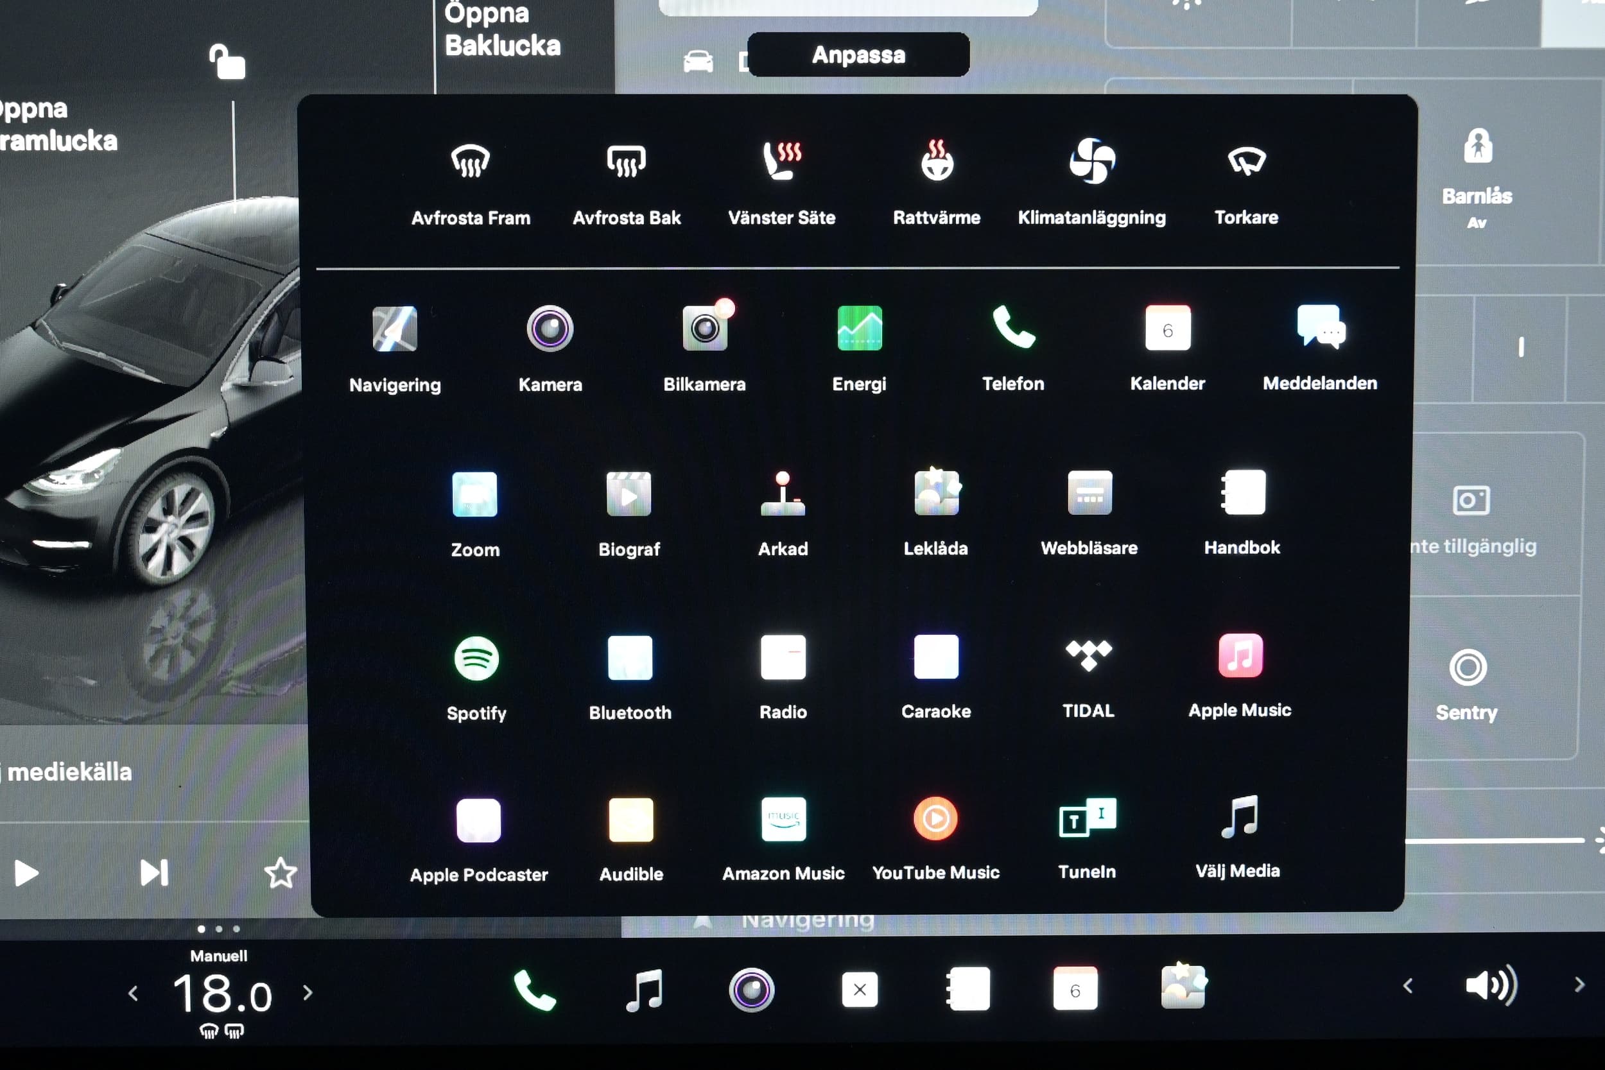Tap the speaker volume icon
This screenshot has width=1605, height=1070.
[1492, 985]
